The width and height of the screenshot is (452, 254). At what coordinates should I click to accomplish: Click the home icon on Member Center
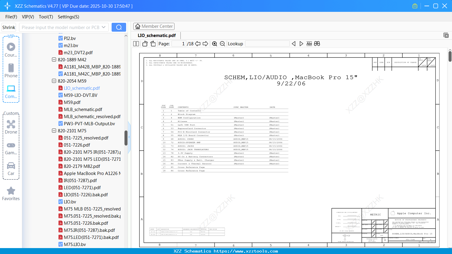pos(138,26)
